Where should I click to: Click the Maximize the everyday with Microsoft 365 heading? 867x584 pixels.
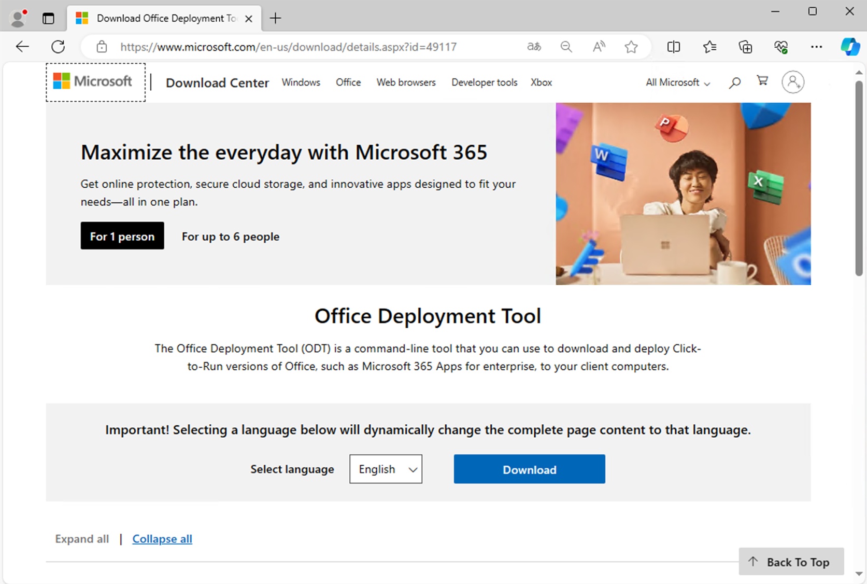coord(284,152)
